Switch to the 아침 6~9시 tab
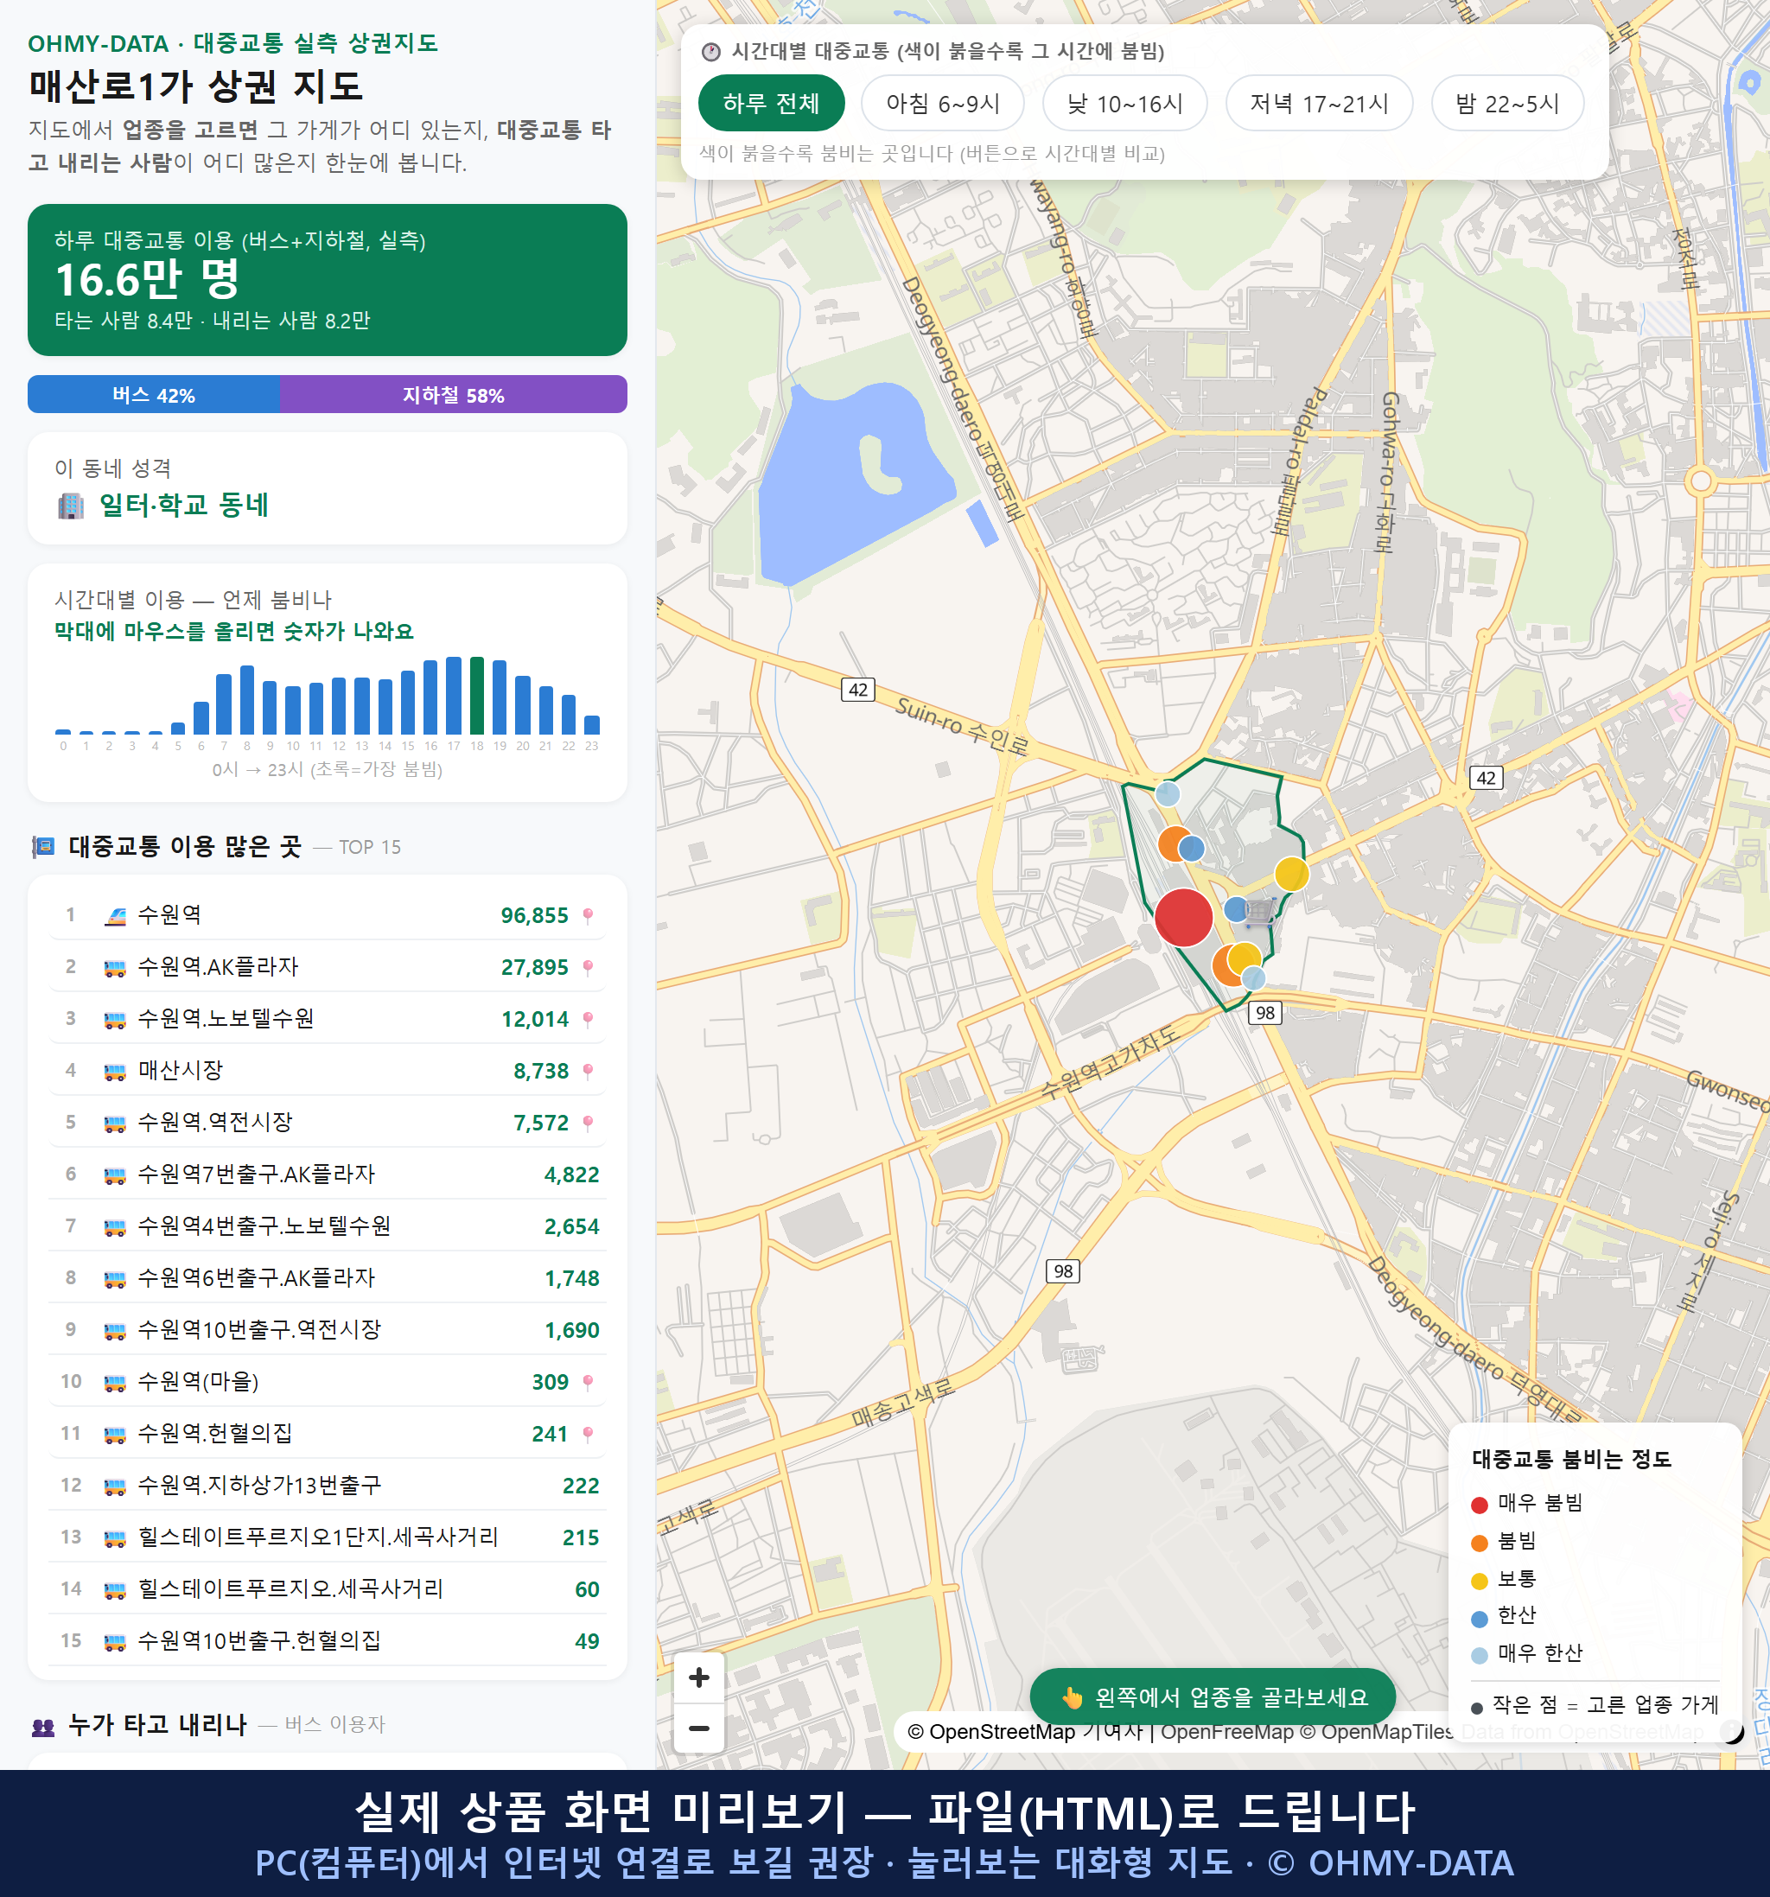Image resolution: width=1770 pixels, height=1897 pixels. coord(943,103)
